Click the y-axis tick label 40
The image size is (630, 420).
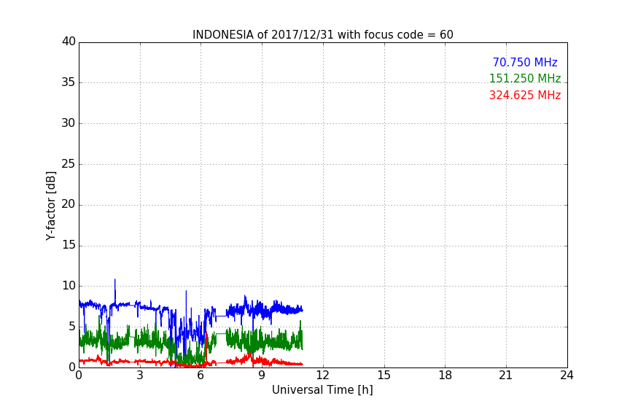coord(69,42)
